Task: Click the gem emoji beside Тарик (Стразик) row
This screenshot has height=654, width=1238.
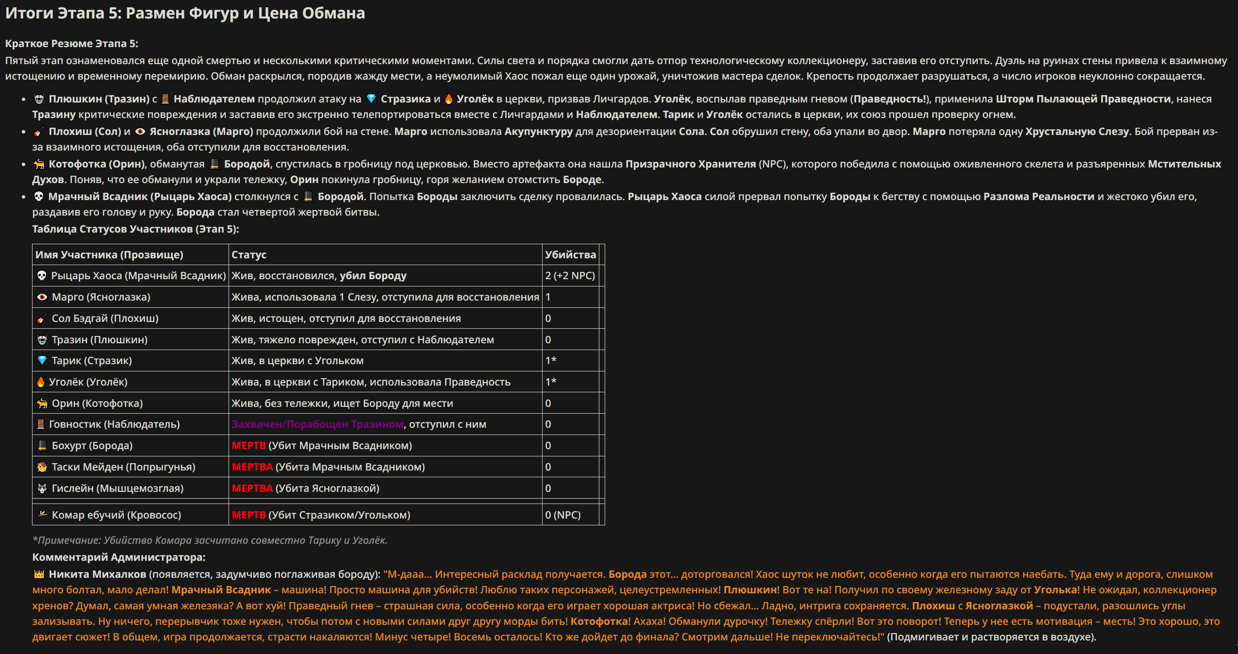Action: click(x=42, y=361)
